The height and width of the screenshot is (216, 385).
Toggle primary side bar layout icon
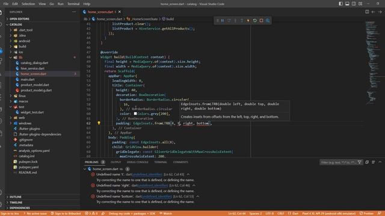click(341, 4)
